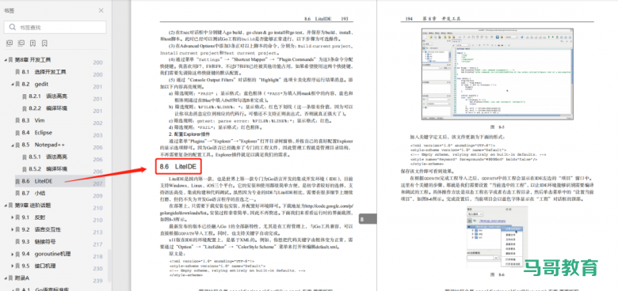The width and height of the screenshot is (618, 291).
Task: Click page number 239 beside 附录A
Action: 97,281
